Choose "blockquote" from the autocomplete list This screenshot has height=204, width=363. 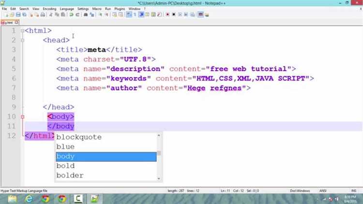(x=79, y=137)
